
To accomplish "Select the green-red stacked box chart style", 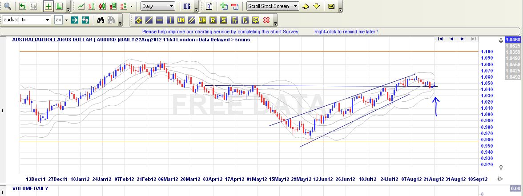I will [x=113, y=6].
